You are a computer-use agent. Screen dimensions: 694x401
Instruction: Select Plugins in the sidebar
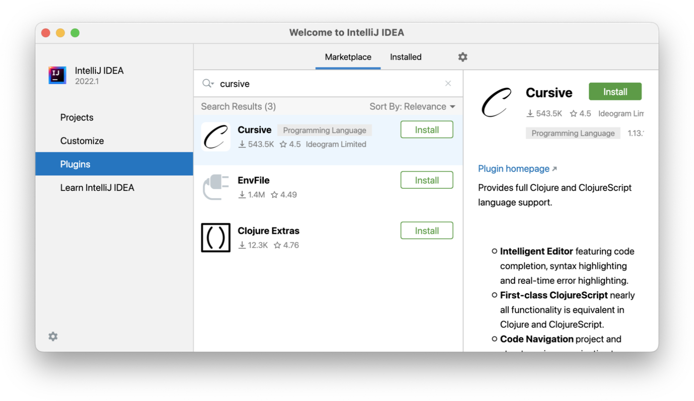click(x=114, y=164)
